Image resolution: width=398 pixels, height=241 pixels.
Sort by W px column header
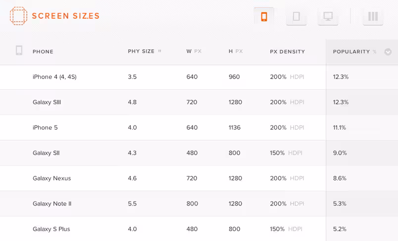194,51
